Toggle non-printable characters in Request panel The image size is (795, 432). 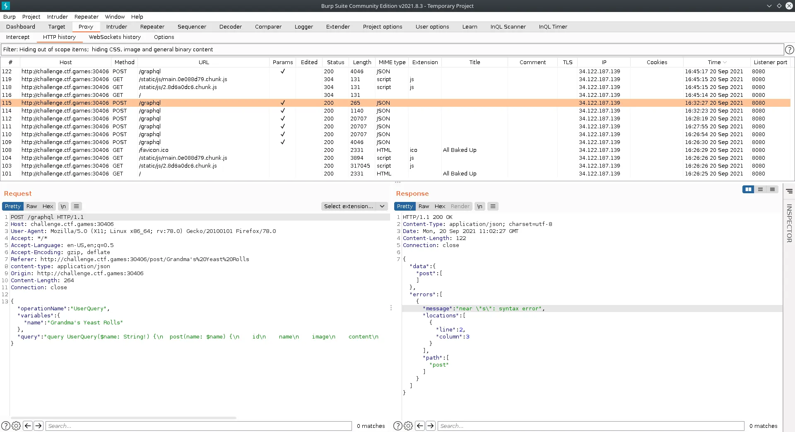[63, 206]
